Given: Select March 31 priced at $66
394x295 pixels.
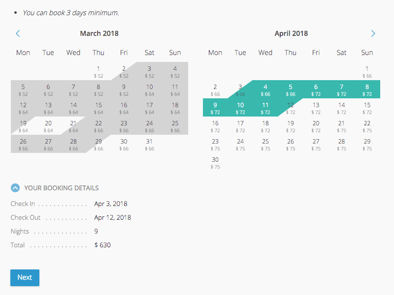Looking at the screenshot, I should click(x=149, y=145).
